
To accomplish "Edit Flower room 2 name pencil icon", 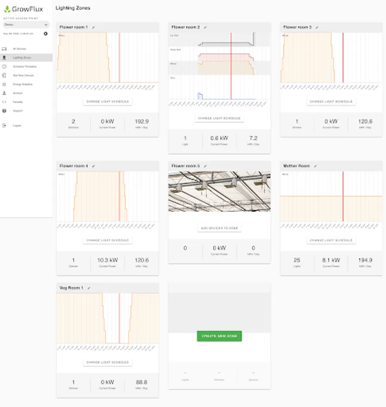I will click(205, 27).
